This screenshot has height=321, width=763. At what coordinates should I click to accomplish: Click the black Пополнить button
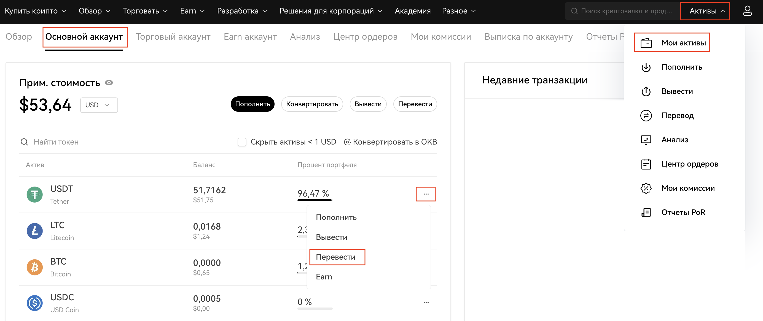click(x=252, y=104)
